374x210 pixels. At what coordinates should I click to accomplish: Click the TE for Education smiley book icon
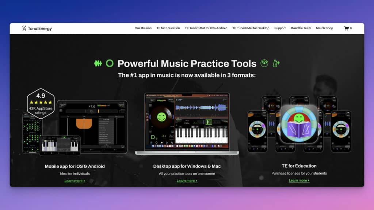(299, 124)
